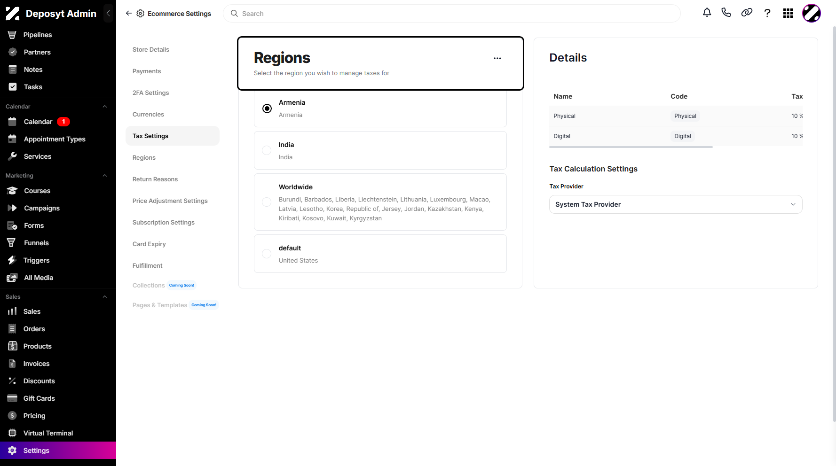Collapse the sidebar with the chevron
836x466 pixels.
pos(108,13)
